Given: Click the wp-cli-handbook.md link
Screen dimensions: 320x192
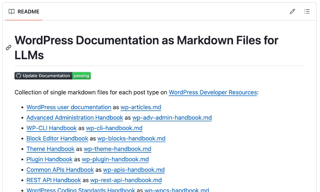Looking at the screenshot, I should point(114,128).
